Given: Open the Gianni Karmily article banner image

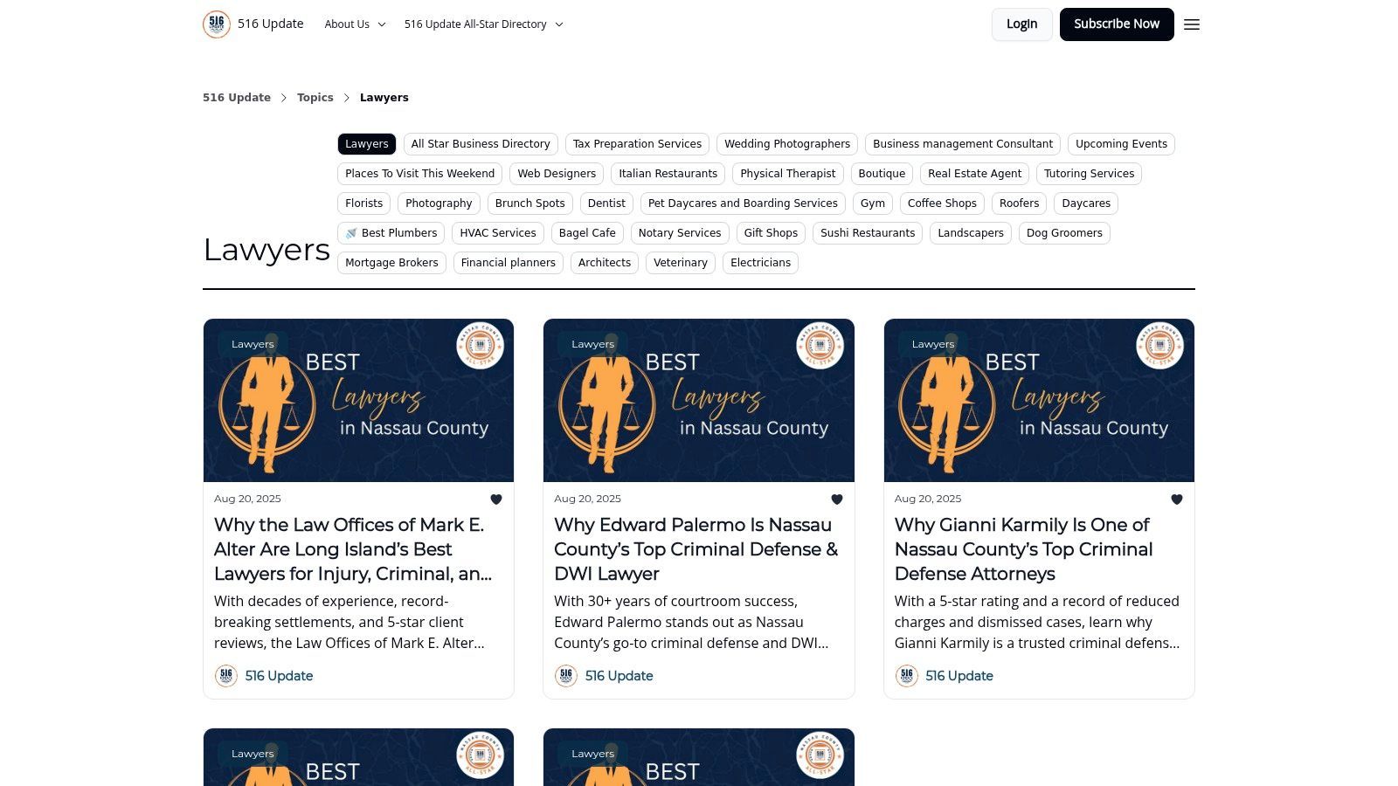Looking at the screenshot, I should click(x=1039, y=400).
